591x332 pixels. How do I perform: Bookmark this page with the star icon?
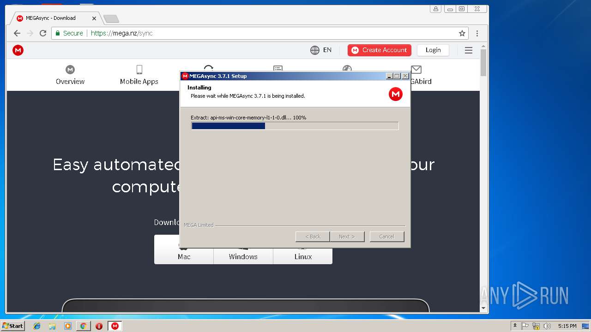pos(462,33)
